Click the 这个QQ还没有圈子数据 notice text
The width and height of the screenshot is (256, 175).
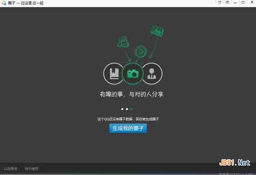tap(128, 119)
